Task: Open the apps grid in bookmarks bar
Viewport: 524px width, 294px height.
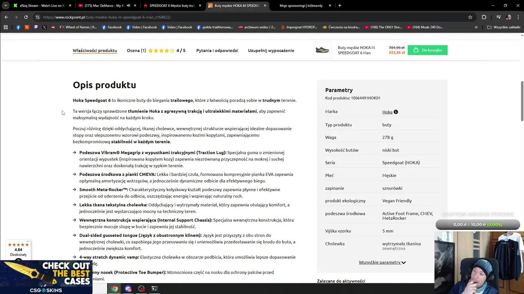Action: pos(6,27)
